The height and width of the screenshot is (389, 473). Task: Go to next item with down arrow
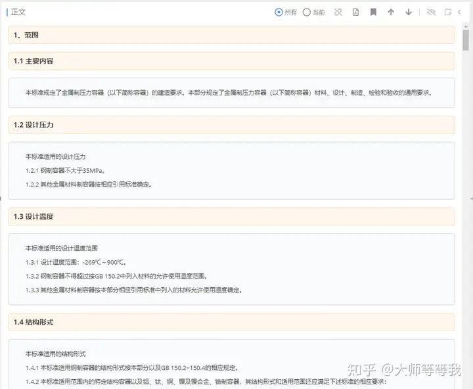[x=409, y=12]
